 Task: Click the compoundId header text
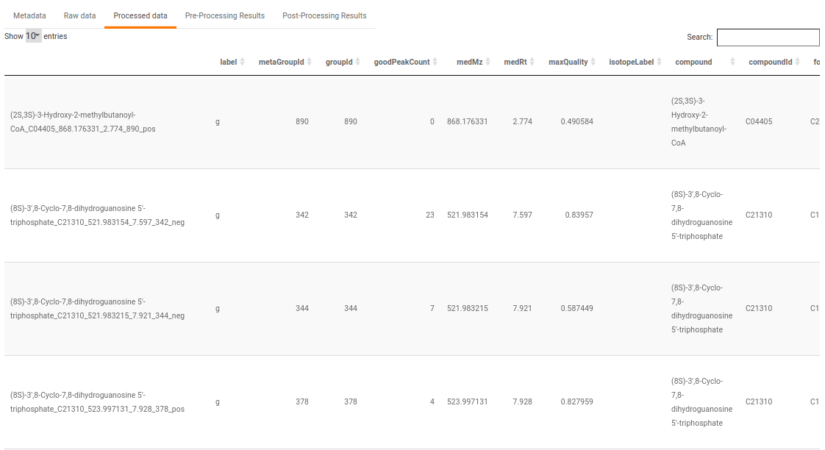(771, 62)
